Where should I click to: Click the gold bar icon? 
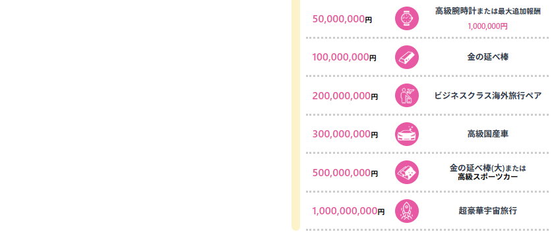(x=407, y=57)
